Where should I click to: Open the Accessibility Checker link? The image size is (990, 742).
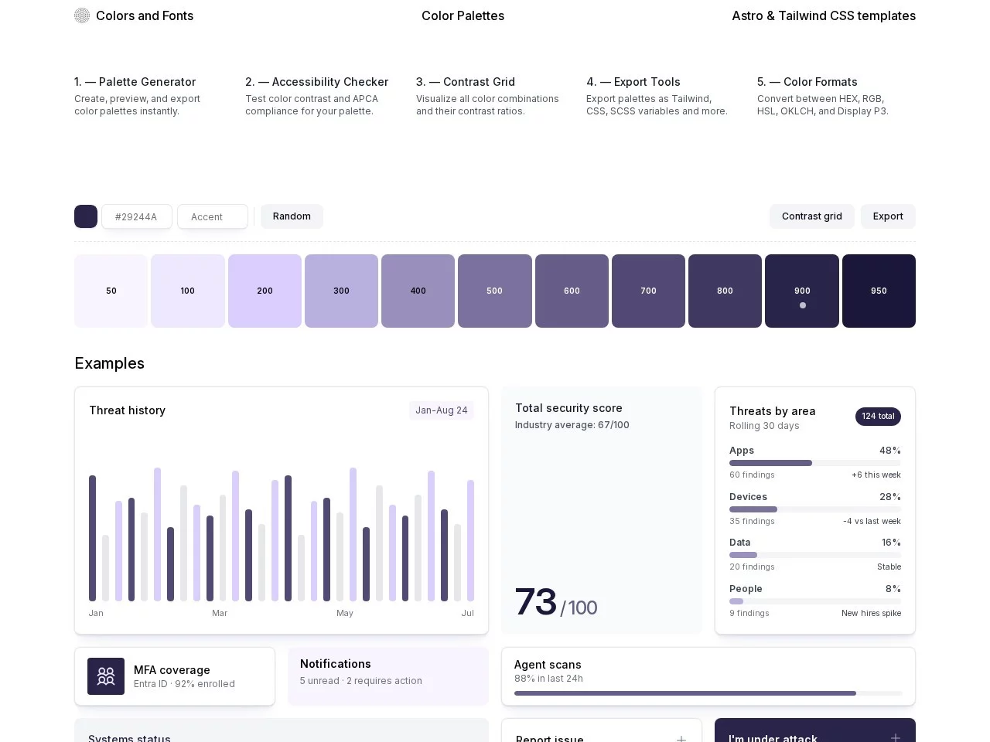pos(317,82)
